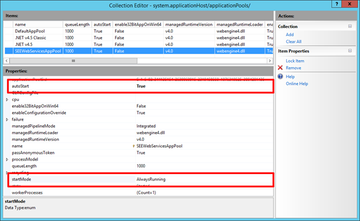Screen dimensions: 360x221
Task: Open the Help link
Action: [290, 77]
